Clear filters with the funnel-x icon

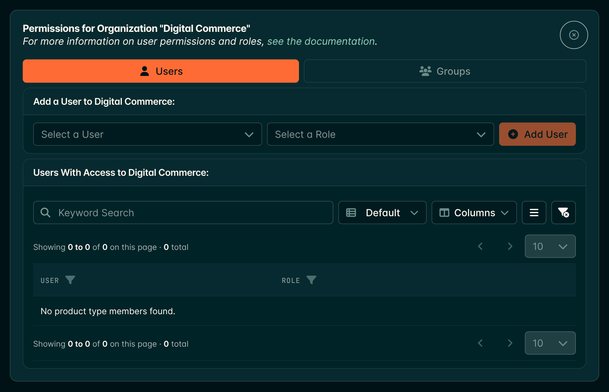[563, 213]
